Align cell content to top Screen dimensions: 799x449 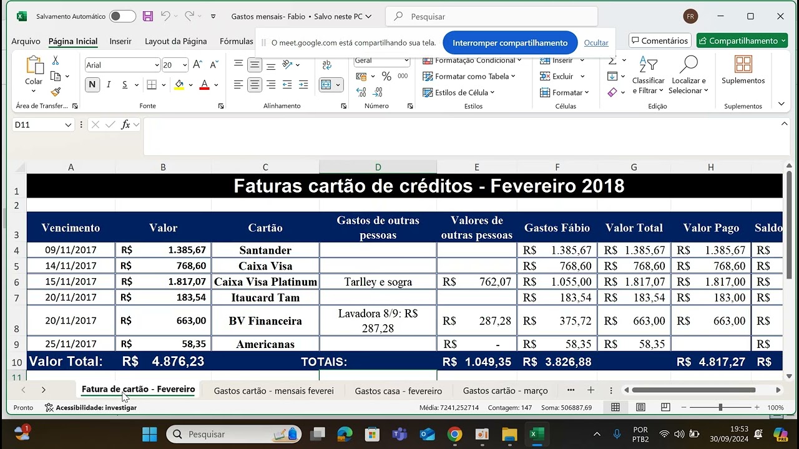coord(238,64)
